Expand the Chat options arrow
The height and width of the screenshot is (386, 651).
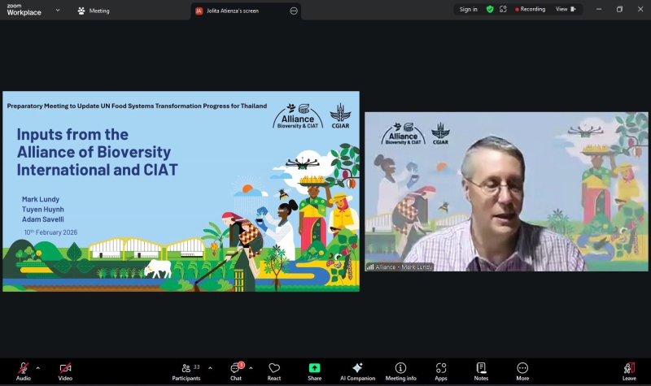tap(251, 367)
